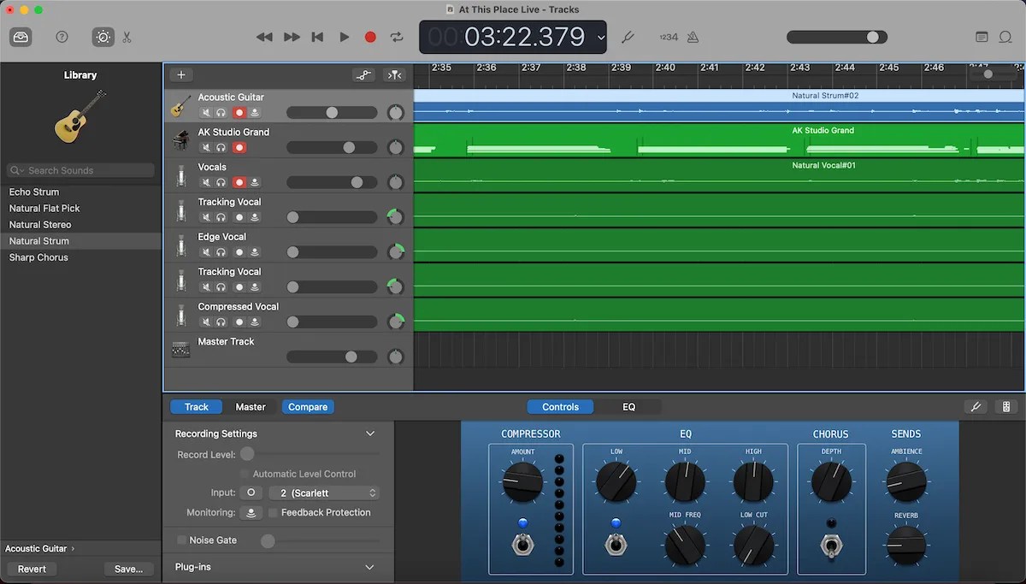The image size is (1026, 584).
Task: Click the add track plus button
Action: click(180, 75)
